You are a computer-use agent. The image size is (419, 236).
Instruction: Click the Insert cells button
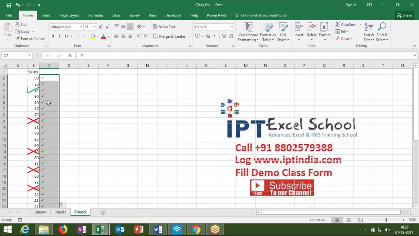[299, 32]
